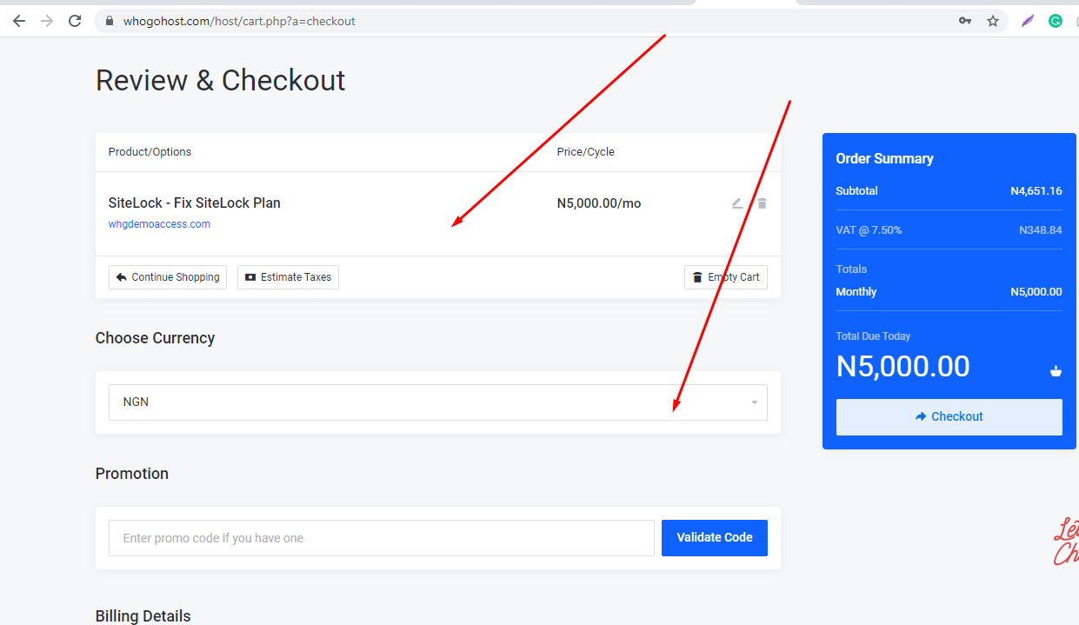The height and width of the screenshot is (625, 1079).
Task: Click the Review & Checkout heading
Action: (221, 81)
